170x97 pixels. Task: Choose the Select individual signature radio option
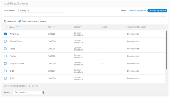20,21
